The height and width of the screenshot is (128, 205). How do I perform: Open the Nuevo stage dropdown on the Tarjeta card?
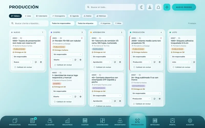point(23,62)
